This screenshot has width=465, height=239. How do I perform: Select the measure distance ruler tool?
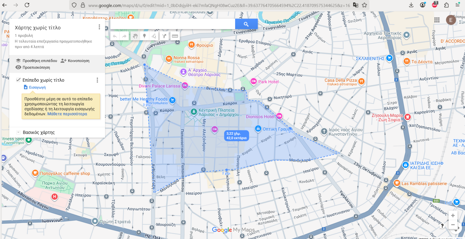pyautogui.click(x=175, y=36)
